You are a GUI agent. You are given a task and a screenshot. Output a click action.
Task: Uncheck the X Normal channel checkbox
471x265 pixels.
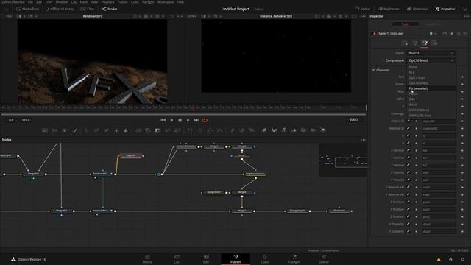tap(408, 150)
